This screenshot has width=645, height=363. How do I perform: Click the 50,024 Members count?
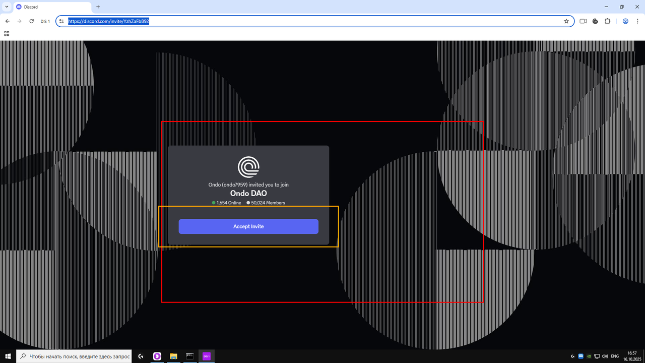266,203
